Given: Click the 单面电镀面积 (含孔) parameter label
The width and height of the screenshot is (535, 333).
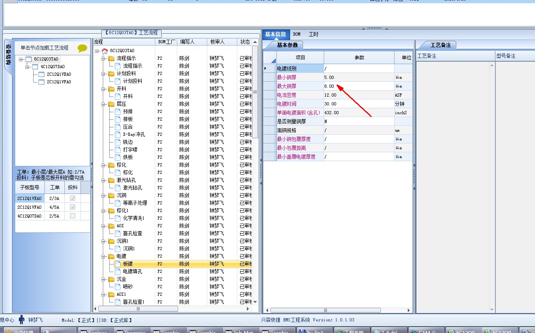Looking at the screenshot, I should point(299,113).
